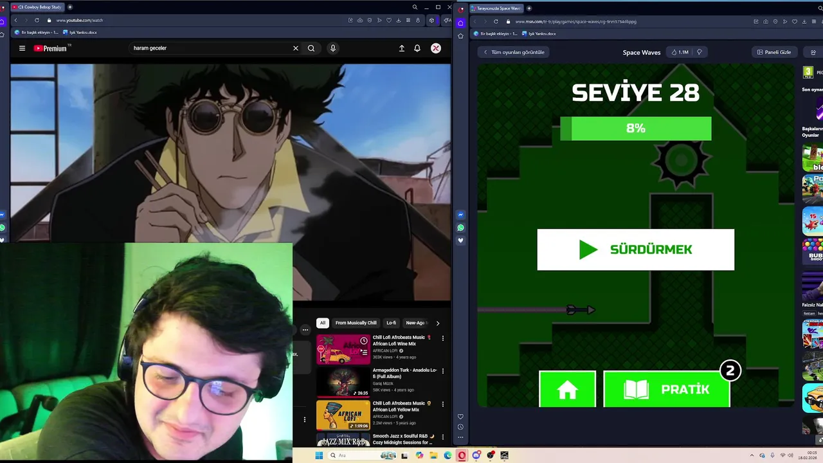Image resolution: width=823 pixels, height=463 pixels.
Task: Open the YouTube account avatar menu
Action: click(436, 48)
